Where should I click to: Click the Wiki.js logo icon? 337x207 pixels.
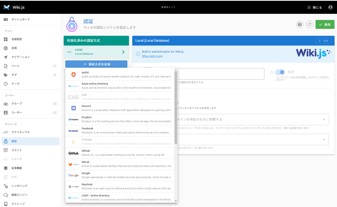6,7
